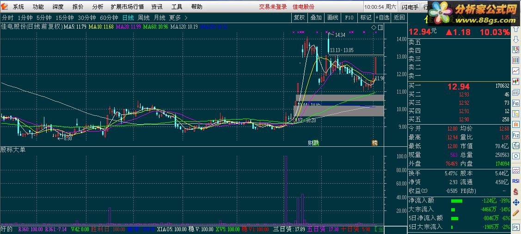521x234 pixels.
Task: Click the orange app logo icon
Action: (x=4, y=6)
